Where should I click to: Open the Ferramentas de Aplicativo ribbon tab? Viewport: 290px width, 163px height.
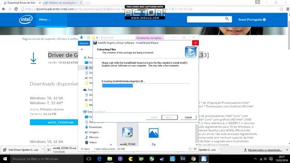(150, 38)
